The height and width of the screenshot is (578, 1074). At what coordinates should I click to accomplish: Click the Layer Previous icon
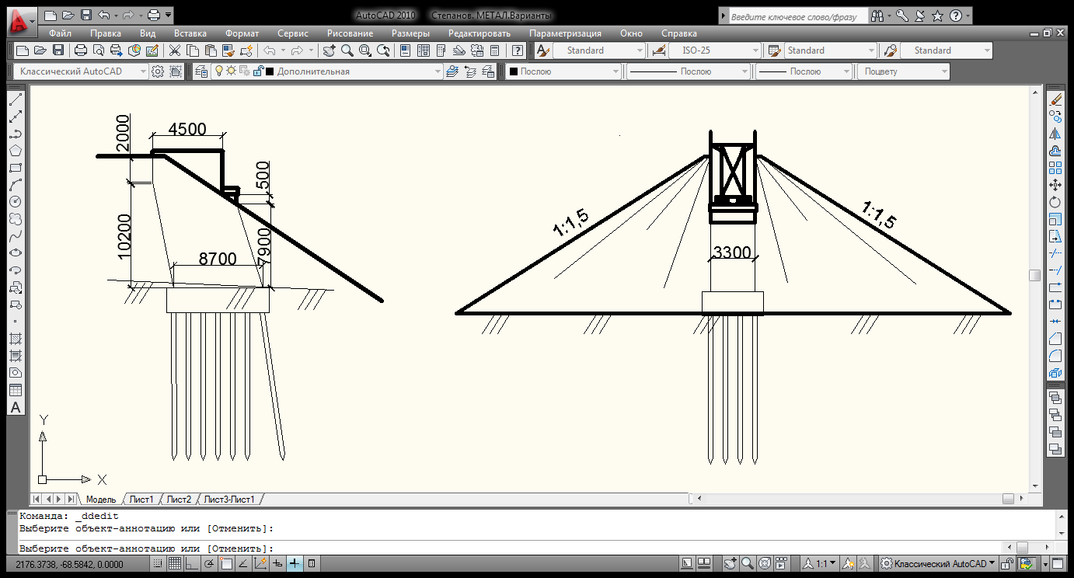(x=470, y=71)
